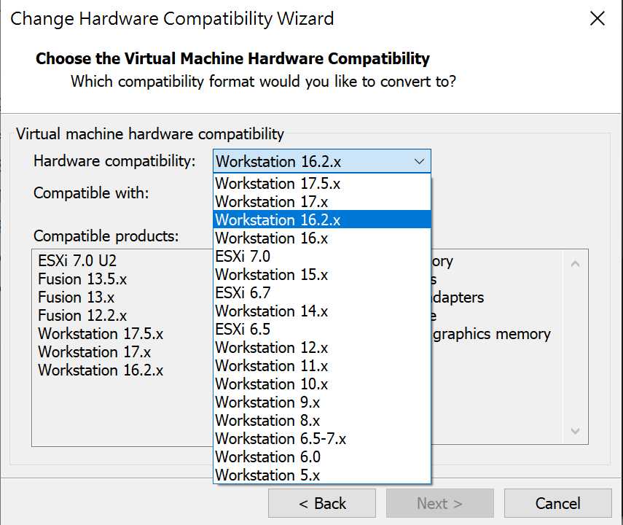Choose Workstation 5.x option
Screen dimensions: 623x525
[x=322, y=475]
